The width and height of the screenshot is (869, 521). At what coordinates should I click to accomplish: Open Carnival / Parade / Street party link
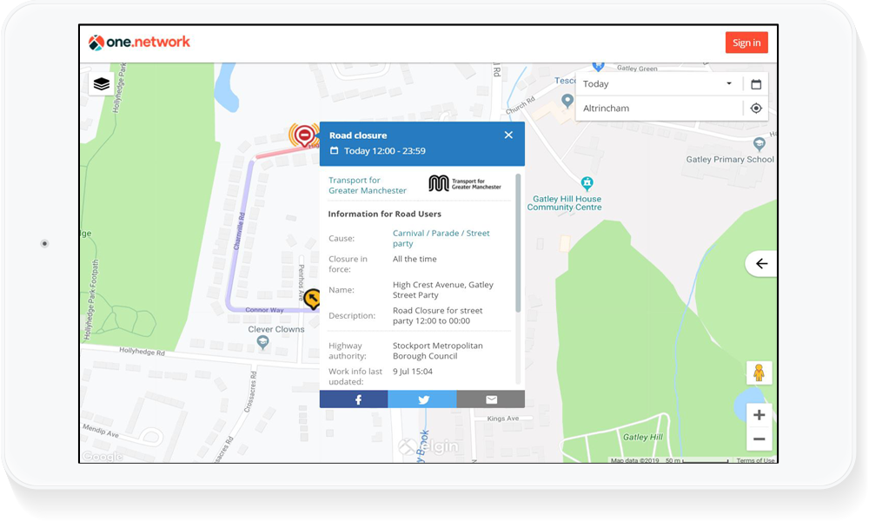pos(441,238)
